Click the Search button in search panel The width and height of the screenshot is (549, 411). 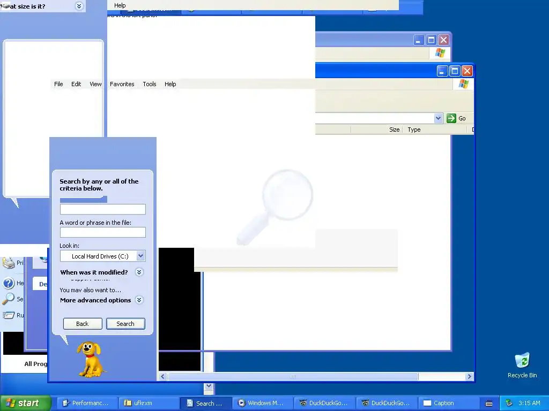125,324
